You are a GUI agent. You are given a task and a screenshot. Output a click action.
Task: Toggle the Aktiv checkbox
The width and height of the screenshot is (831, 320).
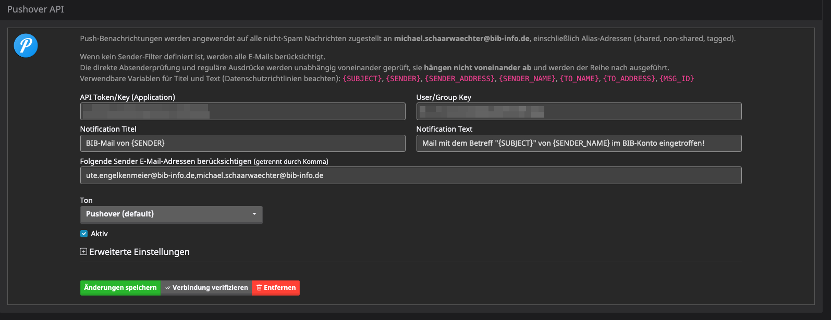coord(84,234)
